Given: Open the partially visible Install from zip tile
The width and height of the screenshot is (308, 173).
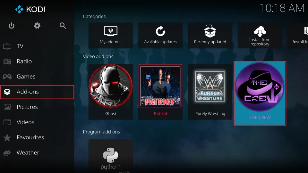Looking at the screenshot, I should [298, 35].
